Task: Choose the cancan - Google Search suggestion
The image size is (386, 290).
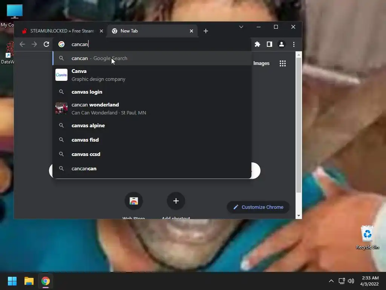Action: pos(152,59)
